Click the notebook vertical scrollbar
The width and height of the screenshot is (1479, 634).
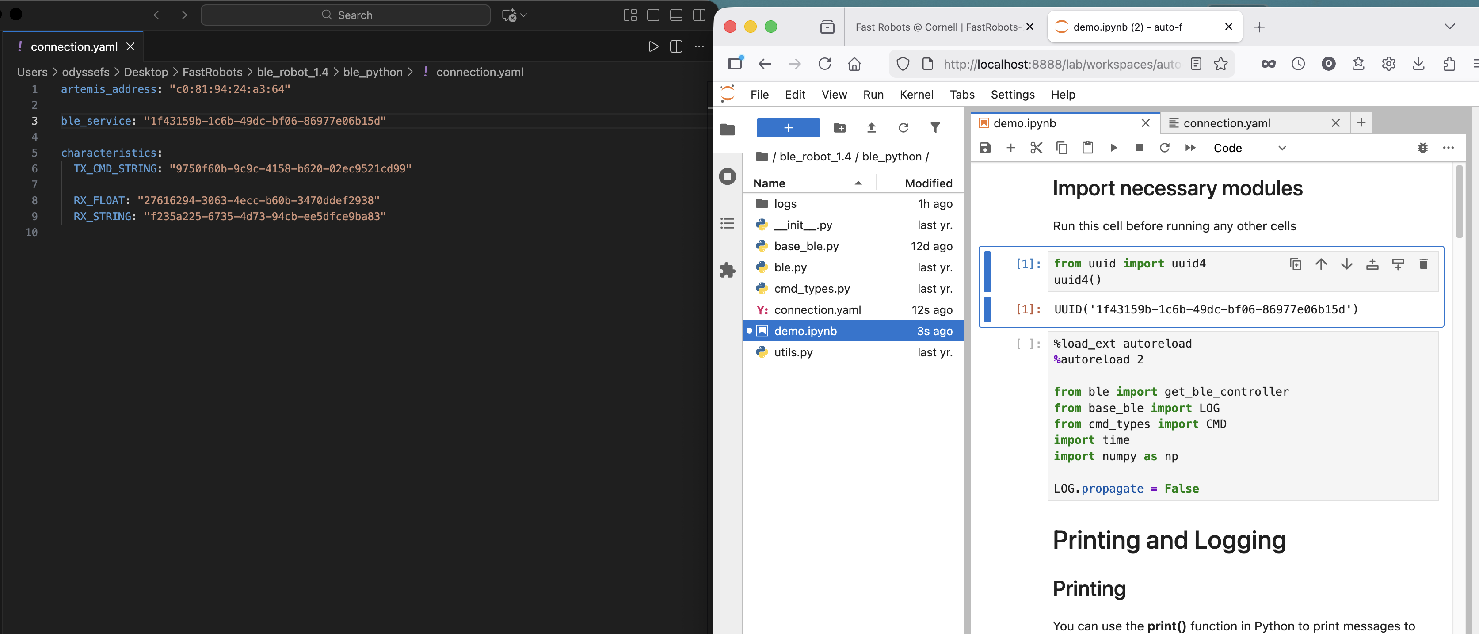tap(1459, 201)
